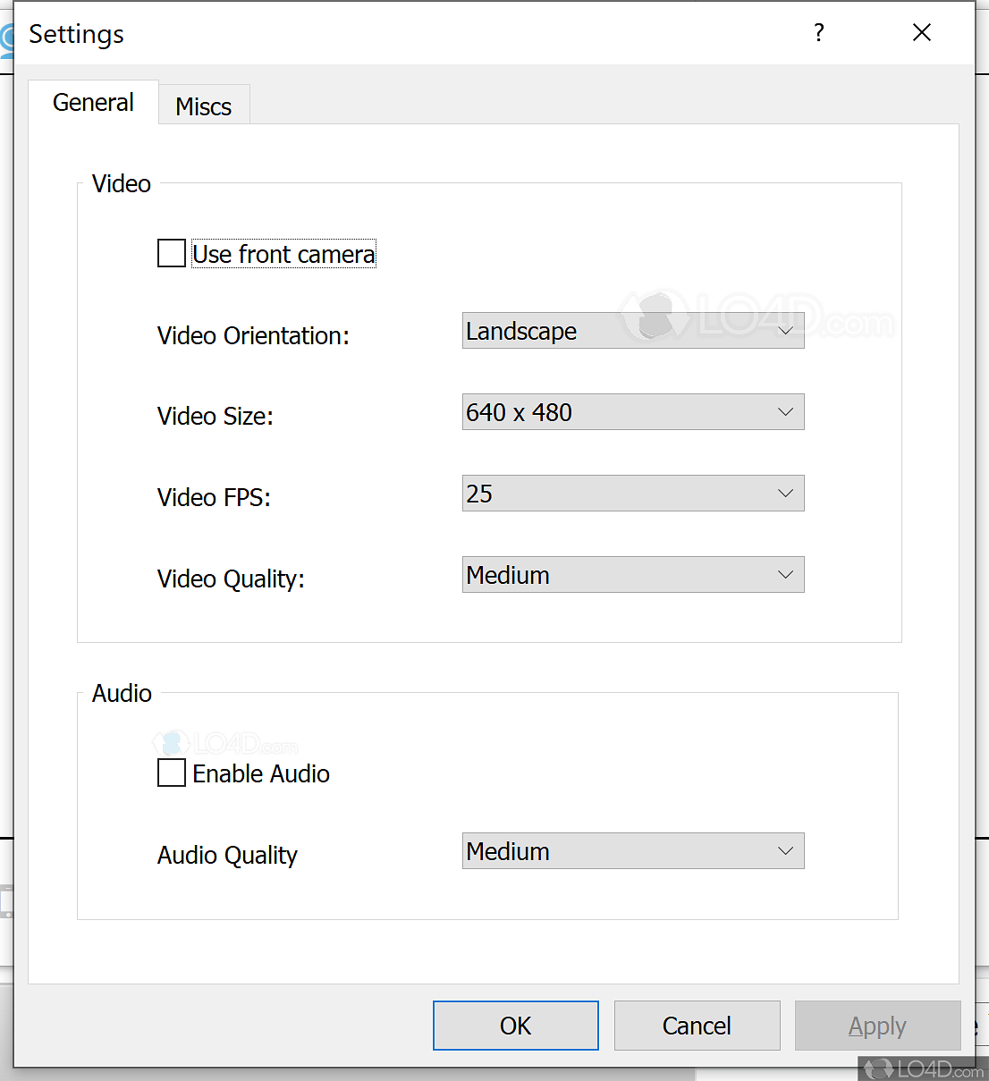Open the Video Quality dropdown
Image resolution: width=989 pixels, height=1081 pixels.
pos(632,575)
